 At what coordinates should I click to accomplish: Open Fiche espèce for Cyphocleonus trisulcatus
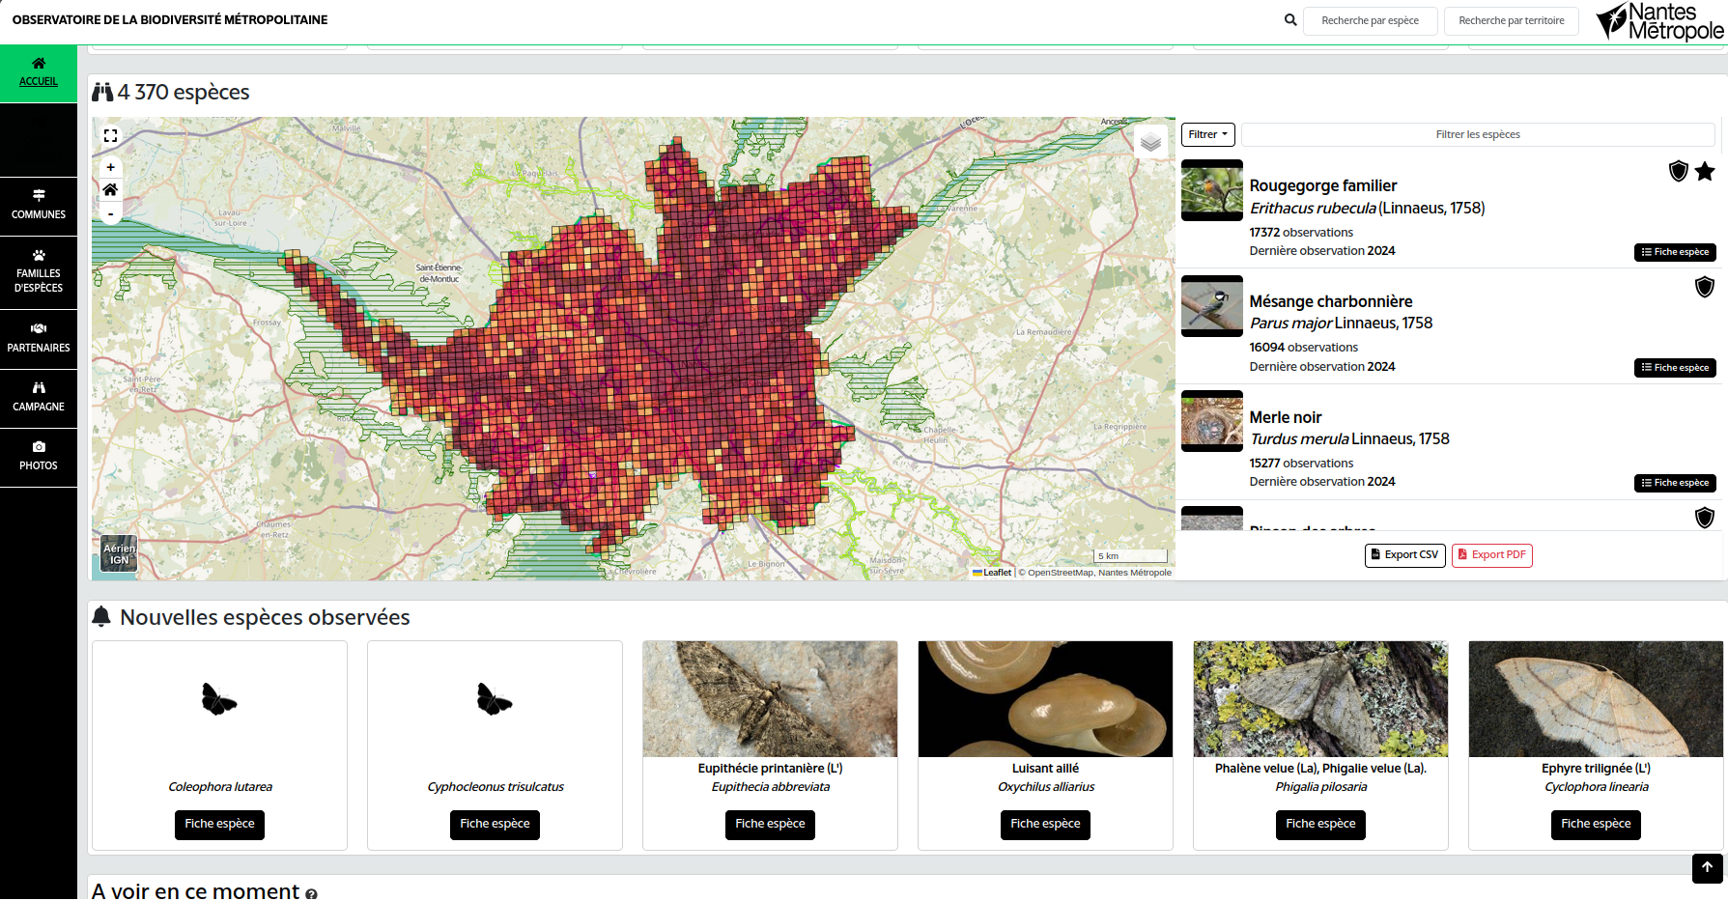(495, 825)
